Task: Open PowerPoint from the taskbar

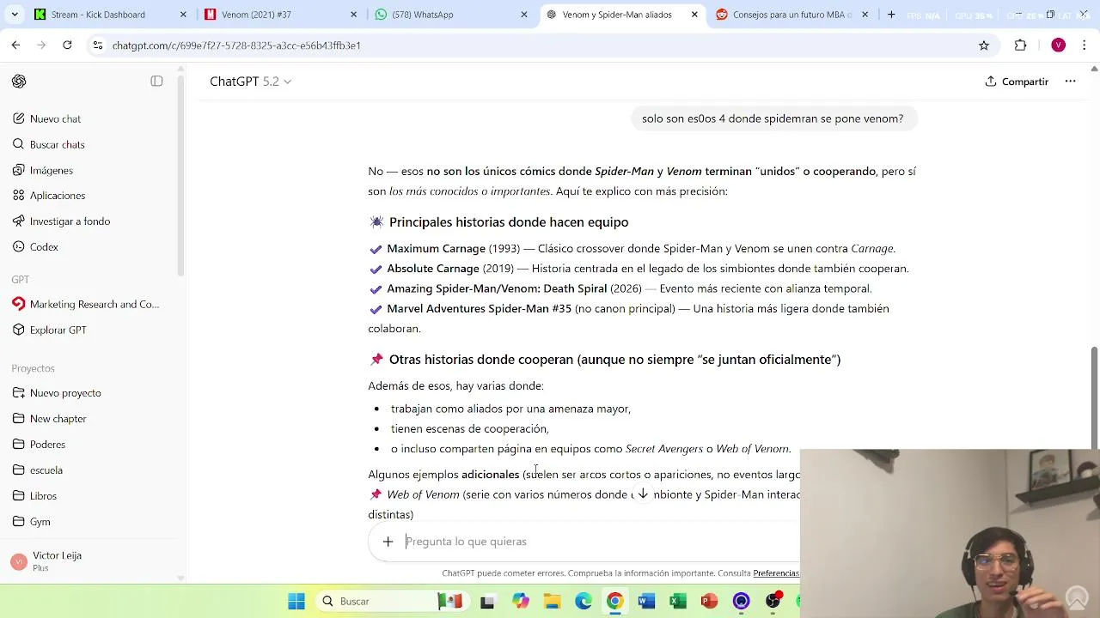Action: point(709,602)
